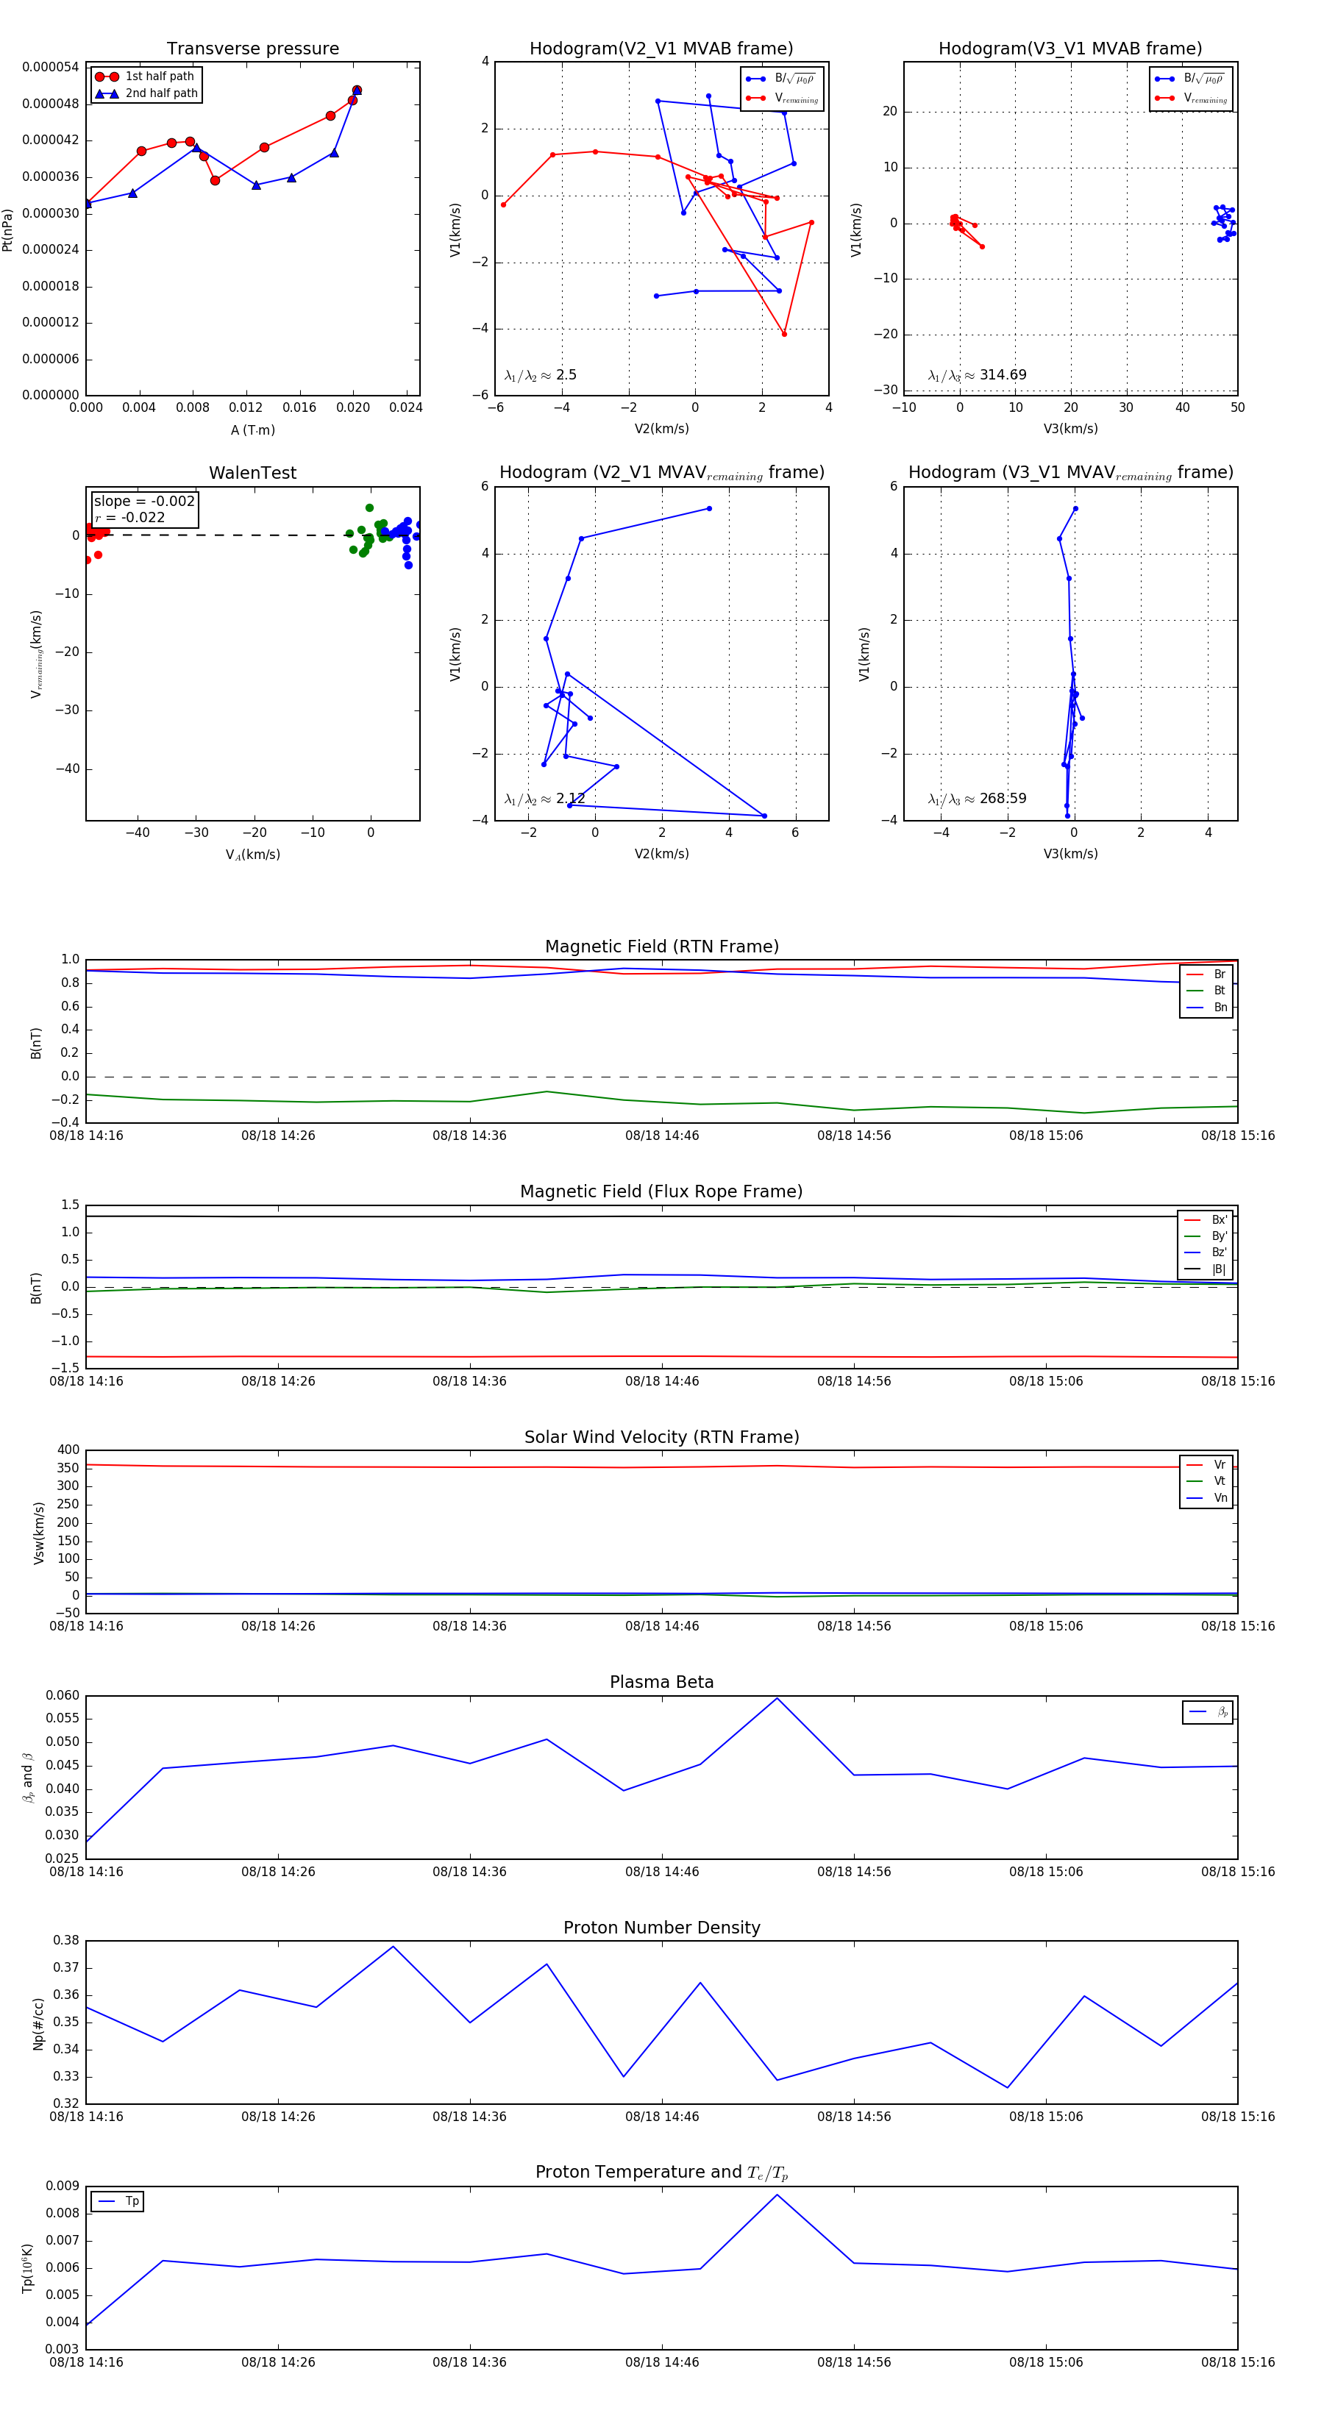Select the 0.024 x-axis tick on Transverse pressure
This screenshot has height=2427, width=1324.
pos(406,408)
